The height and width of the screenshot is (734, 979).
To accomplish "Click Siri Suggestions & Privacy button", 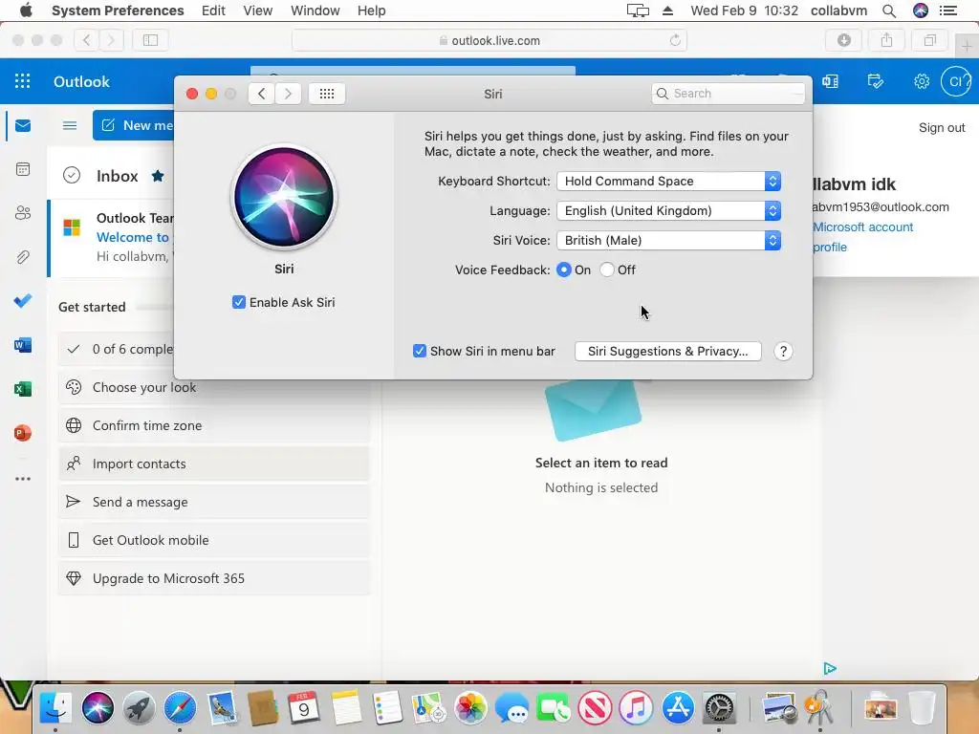I will tap(667, 352).
